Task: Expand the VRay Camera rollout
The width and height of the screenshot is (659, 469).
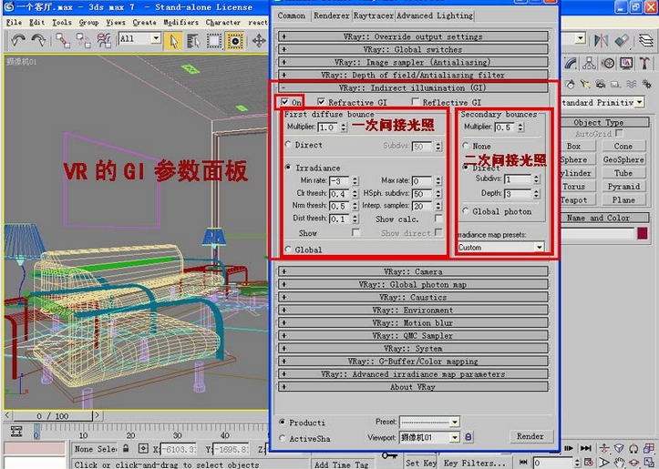Action: tap(413, 271)
